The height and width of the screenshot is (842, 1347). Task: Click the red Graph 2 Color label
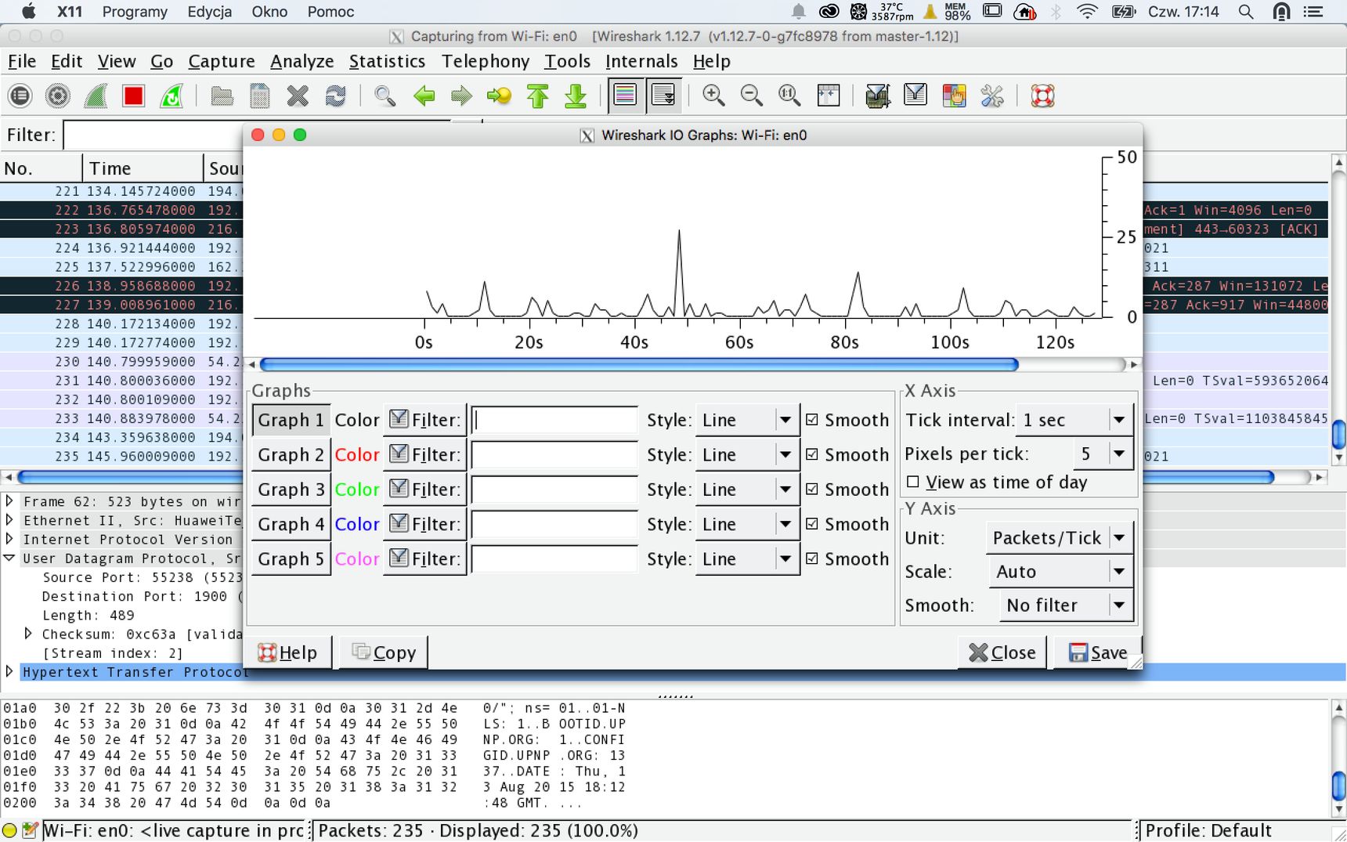[x=357, y=454]
